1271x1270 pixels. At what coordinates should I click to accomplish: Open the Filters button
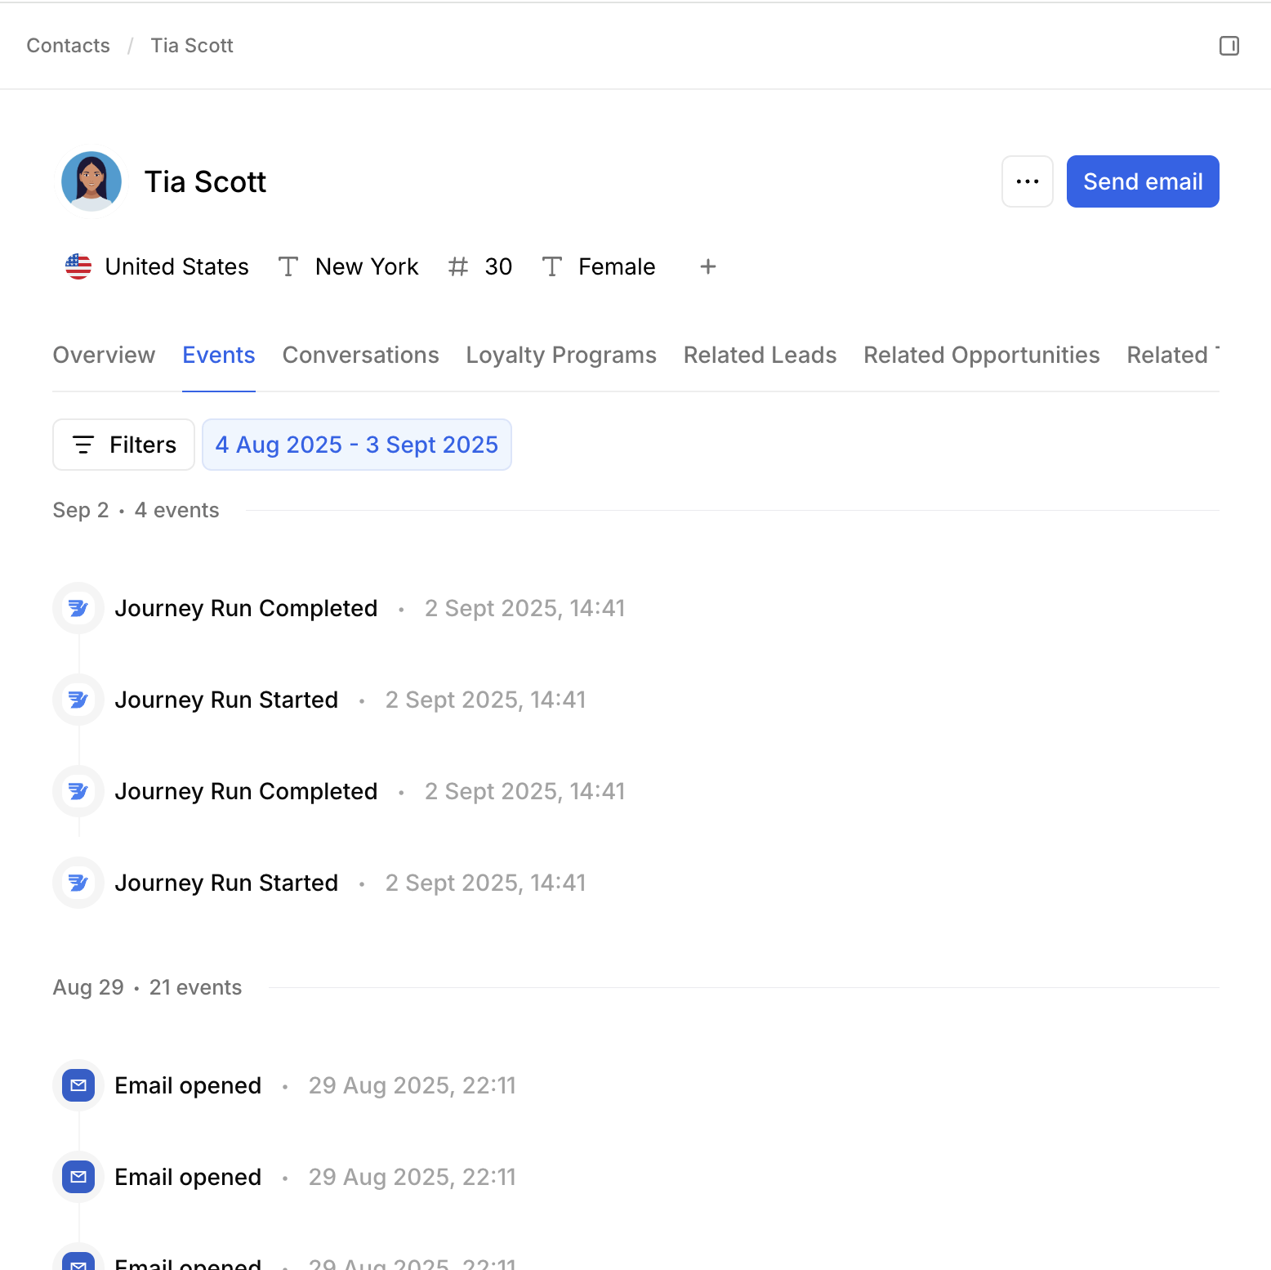click(123, 445)
